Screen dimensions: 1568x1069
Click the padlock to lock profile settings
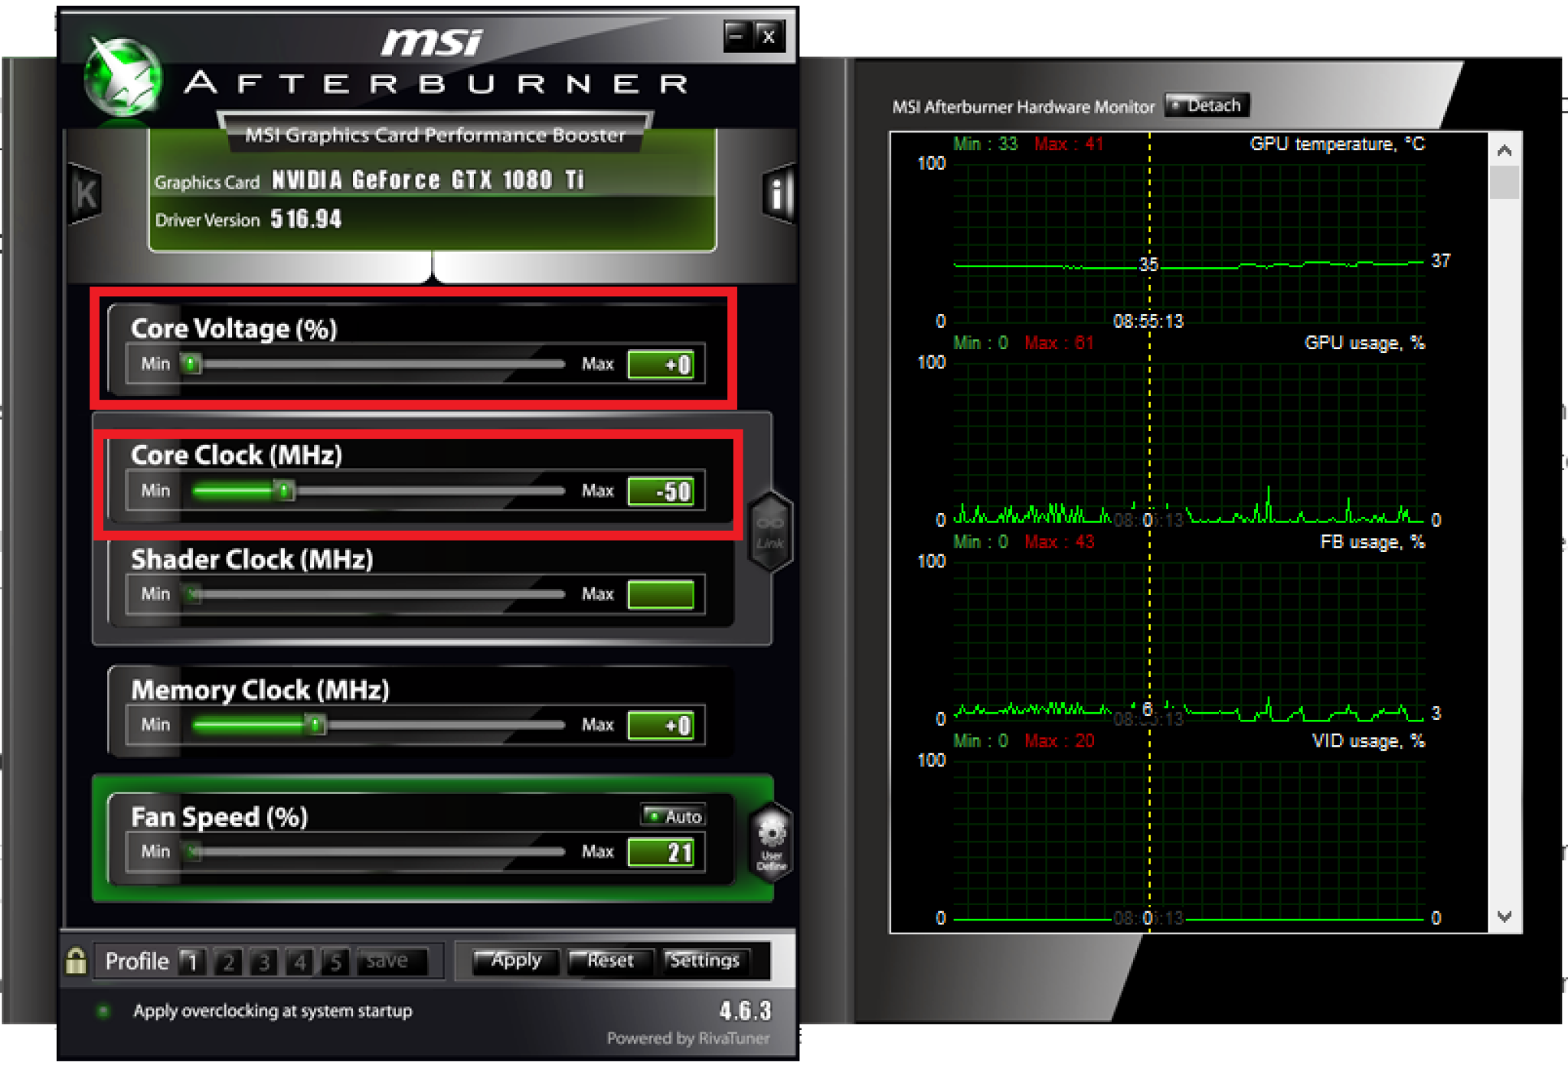(77, 960)
